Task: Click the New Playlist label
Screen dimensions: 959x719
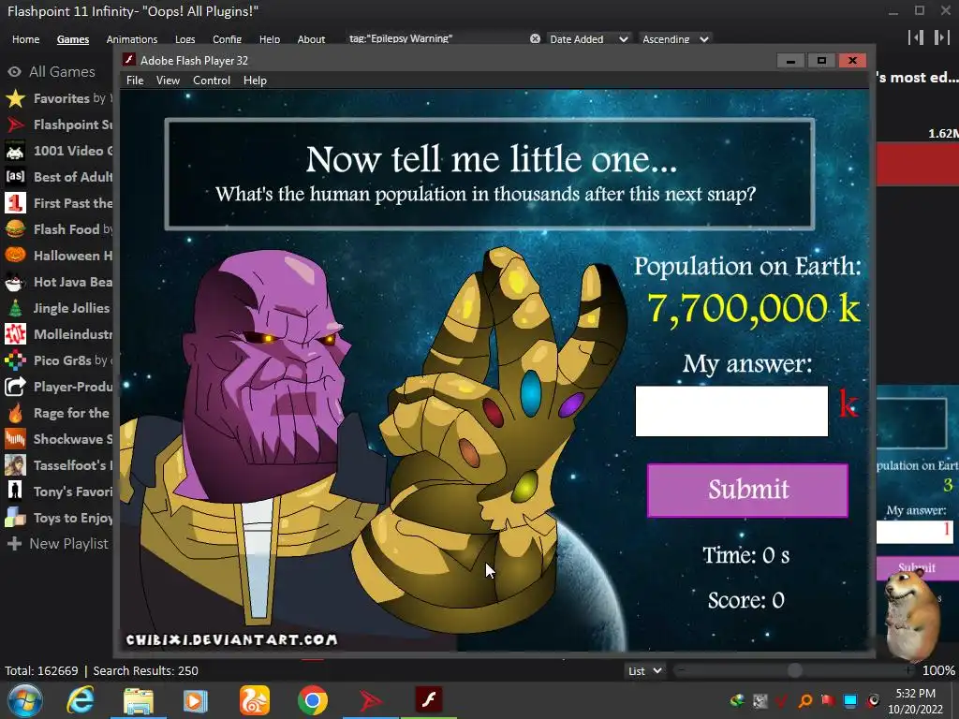Action: (x=68, y=544)
